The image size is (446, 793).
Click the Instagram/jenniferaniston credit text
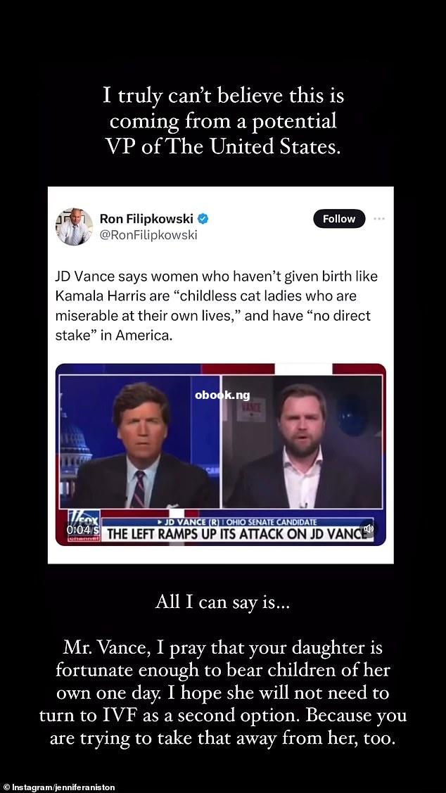point(59,787)
